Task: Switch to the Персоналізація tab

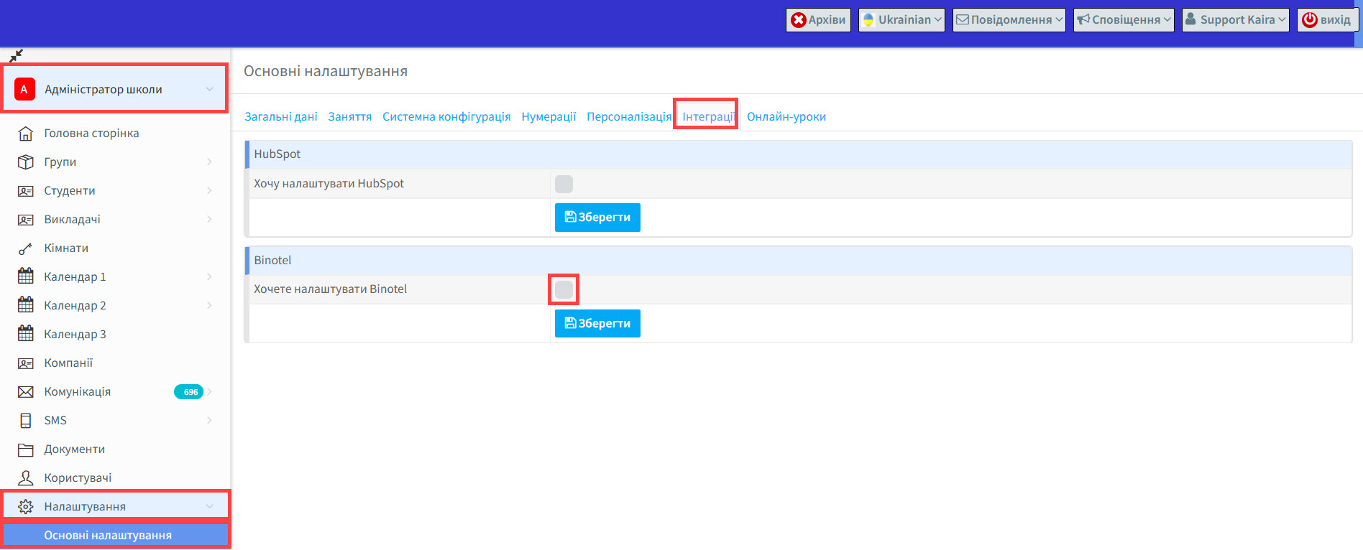Action: 629,116
